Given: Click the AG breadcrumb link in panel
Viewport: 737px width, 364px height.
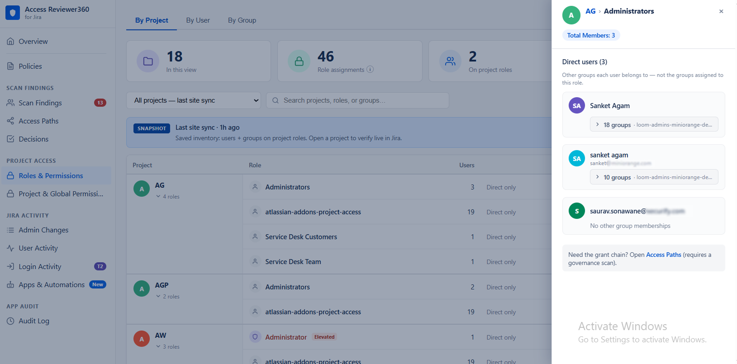Looking at the screenshot, I should point(590,11).
